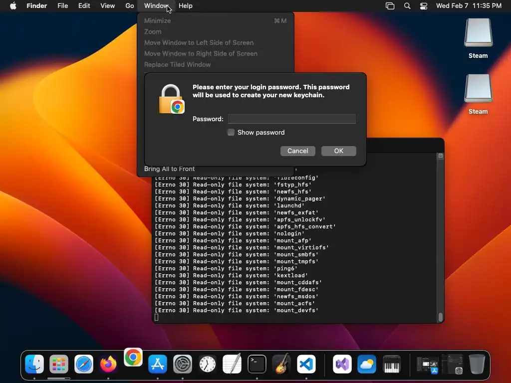Switch to Terminal via Dock icon
Viewport: 511px width, 383px height.
[257, 364]
